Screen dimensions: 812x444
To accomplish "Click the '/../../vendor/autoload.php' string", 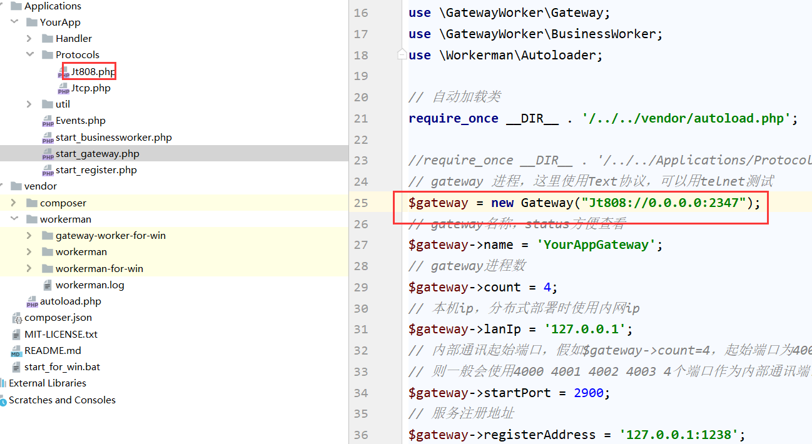I will [686, 118].
